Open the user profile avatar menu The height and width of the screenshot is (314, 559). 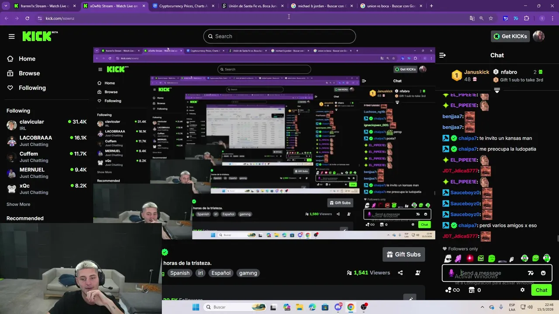pos(538,36)
